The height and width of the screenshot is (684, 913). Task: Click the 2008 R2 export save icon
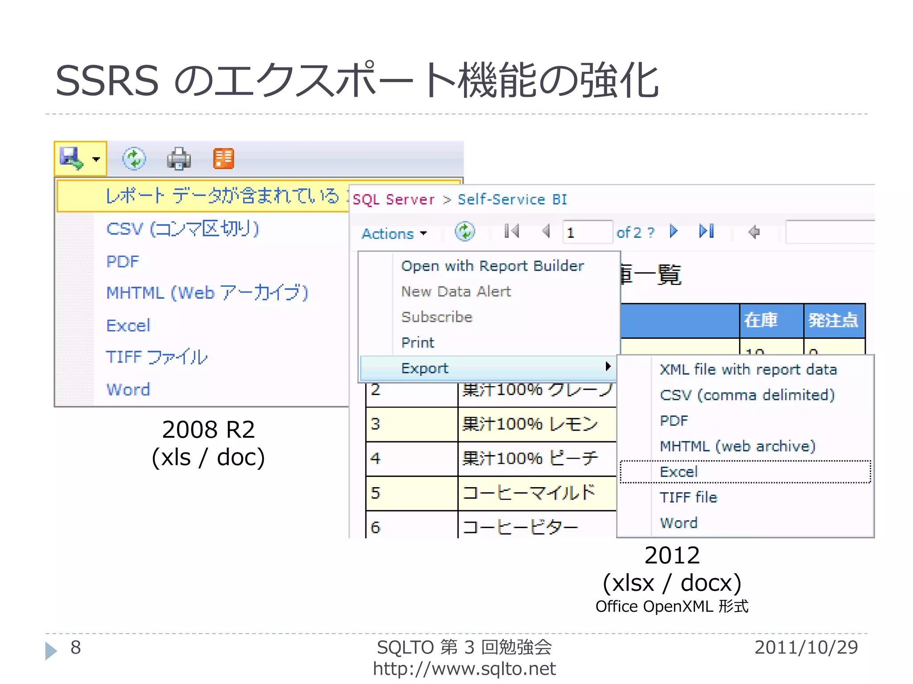coord(72,159)
